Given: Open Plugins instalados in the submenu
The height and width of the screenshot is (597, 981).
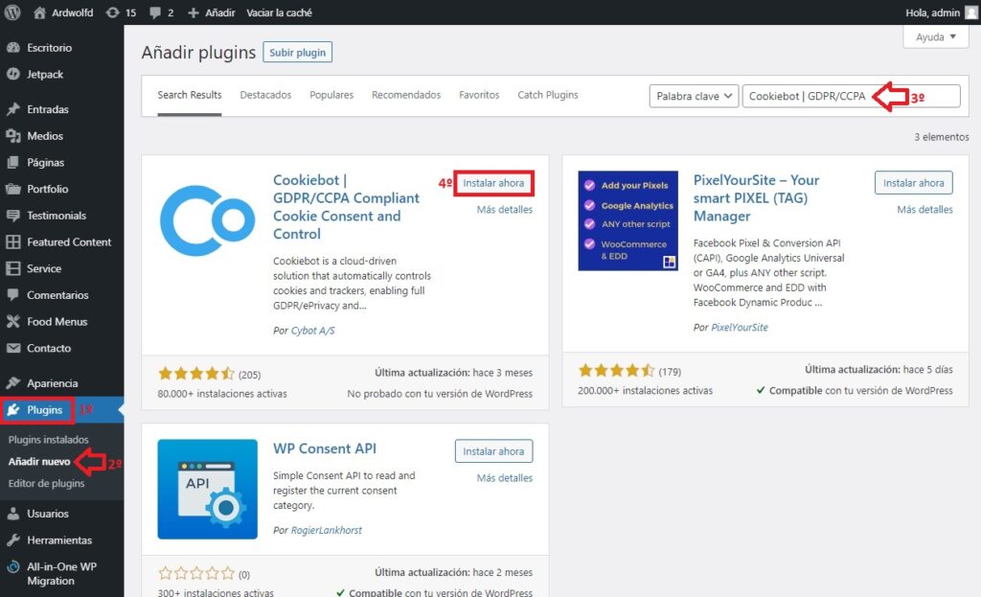Looking at the screenshot, I should tap(48, 440).
